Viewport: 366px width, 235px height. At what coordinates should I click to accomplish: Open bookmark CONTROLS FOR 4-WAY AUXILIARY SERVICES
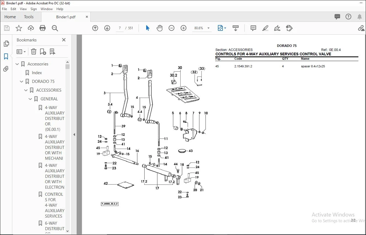click(55, 205)
